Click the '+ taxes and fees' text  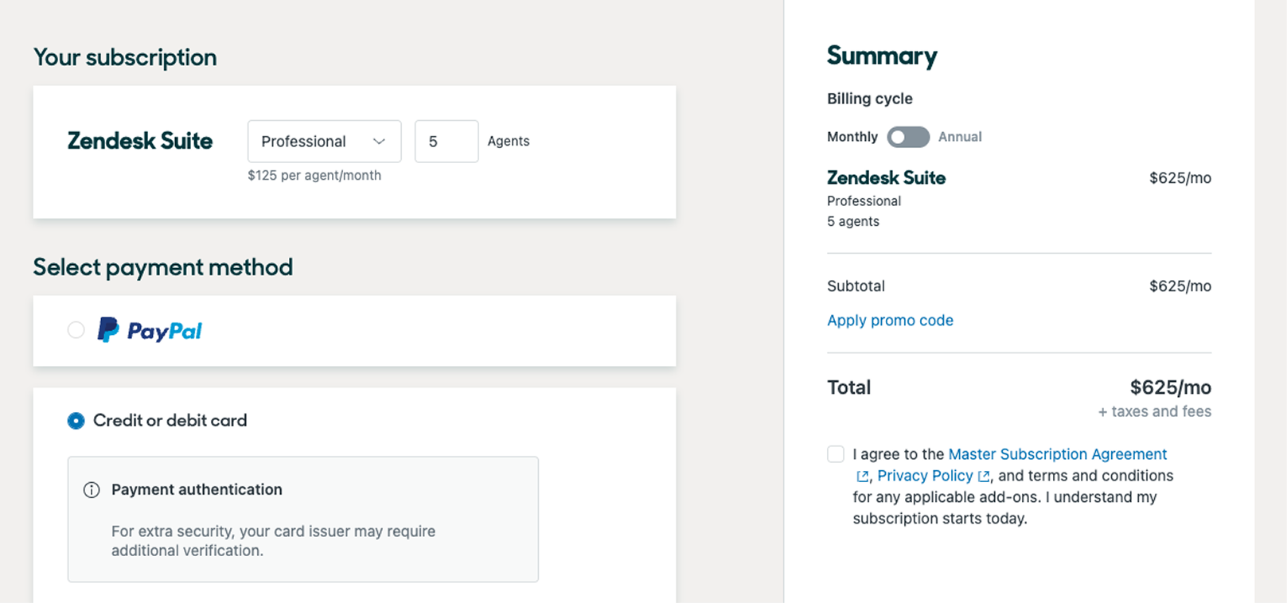[1155, 412]
